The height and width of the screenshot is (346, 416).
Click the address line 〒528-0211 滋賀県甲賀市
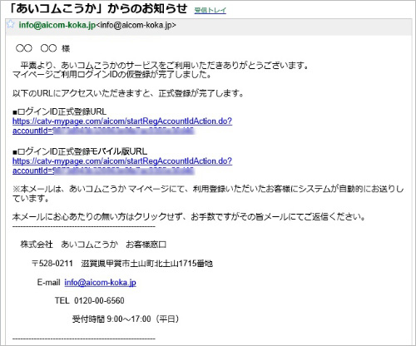(122, 264)
